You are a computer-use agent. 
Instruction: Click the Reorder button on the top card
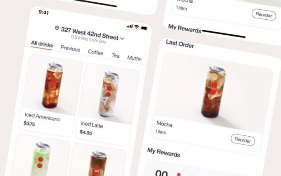pyautogui.click(x=264, y=15)
